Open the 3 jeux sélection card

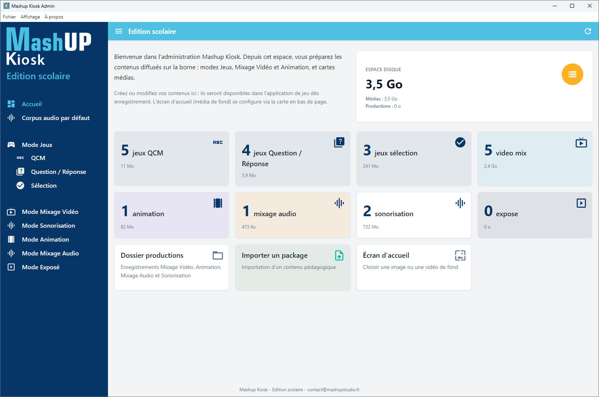(x=414, y=158)
